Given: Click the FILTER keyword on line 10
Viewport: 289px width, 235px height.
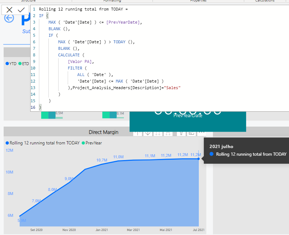Looking at the screenshot, I should (75, 68).
